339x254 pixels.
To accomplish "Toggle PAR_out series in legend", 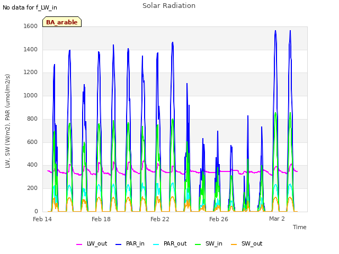I will [169, 243].
